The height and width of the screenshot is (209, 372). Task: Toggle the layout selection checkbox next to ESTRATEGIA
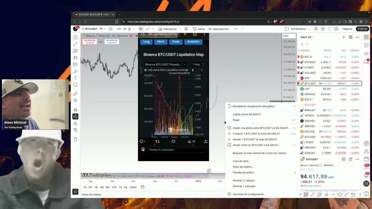point(287,29)
